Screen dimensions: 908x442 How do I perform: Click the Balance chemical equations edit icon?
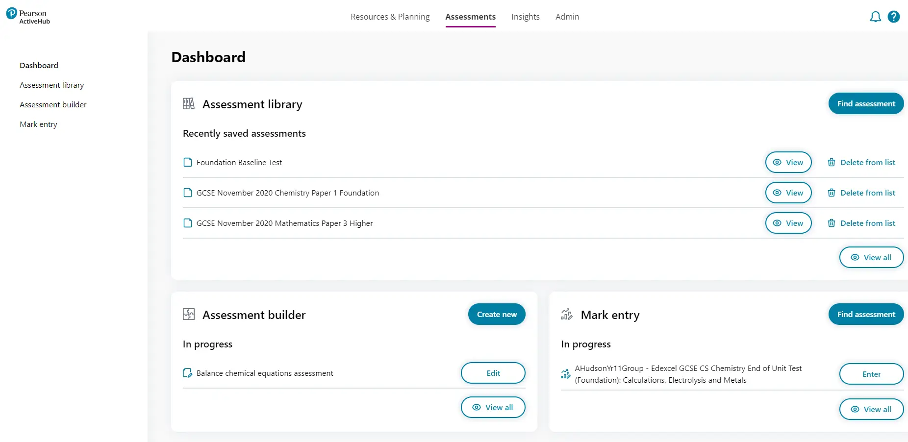187,373
